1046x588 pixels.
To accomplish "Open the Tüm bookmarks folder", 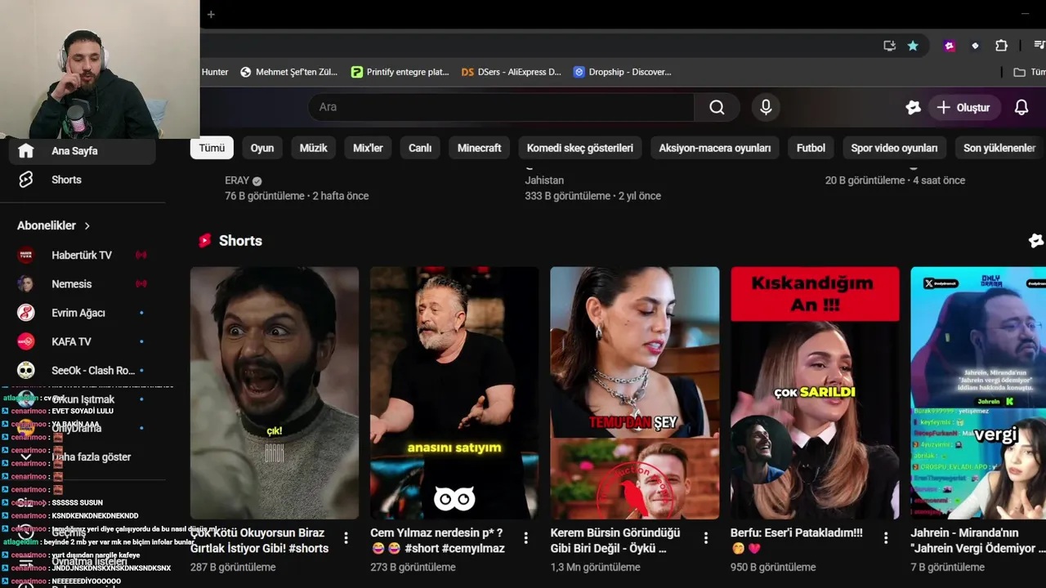I will 1029,72.
